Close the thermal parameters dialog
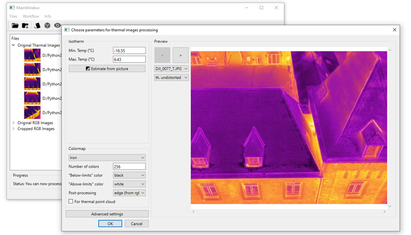Screen dimensions: 411x235 [394, 30]
